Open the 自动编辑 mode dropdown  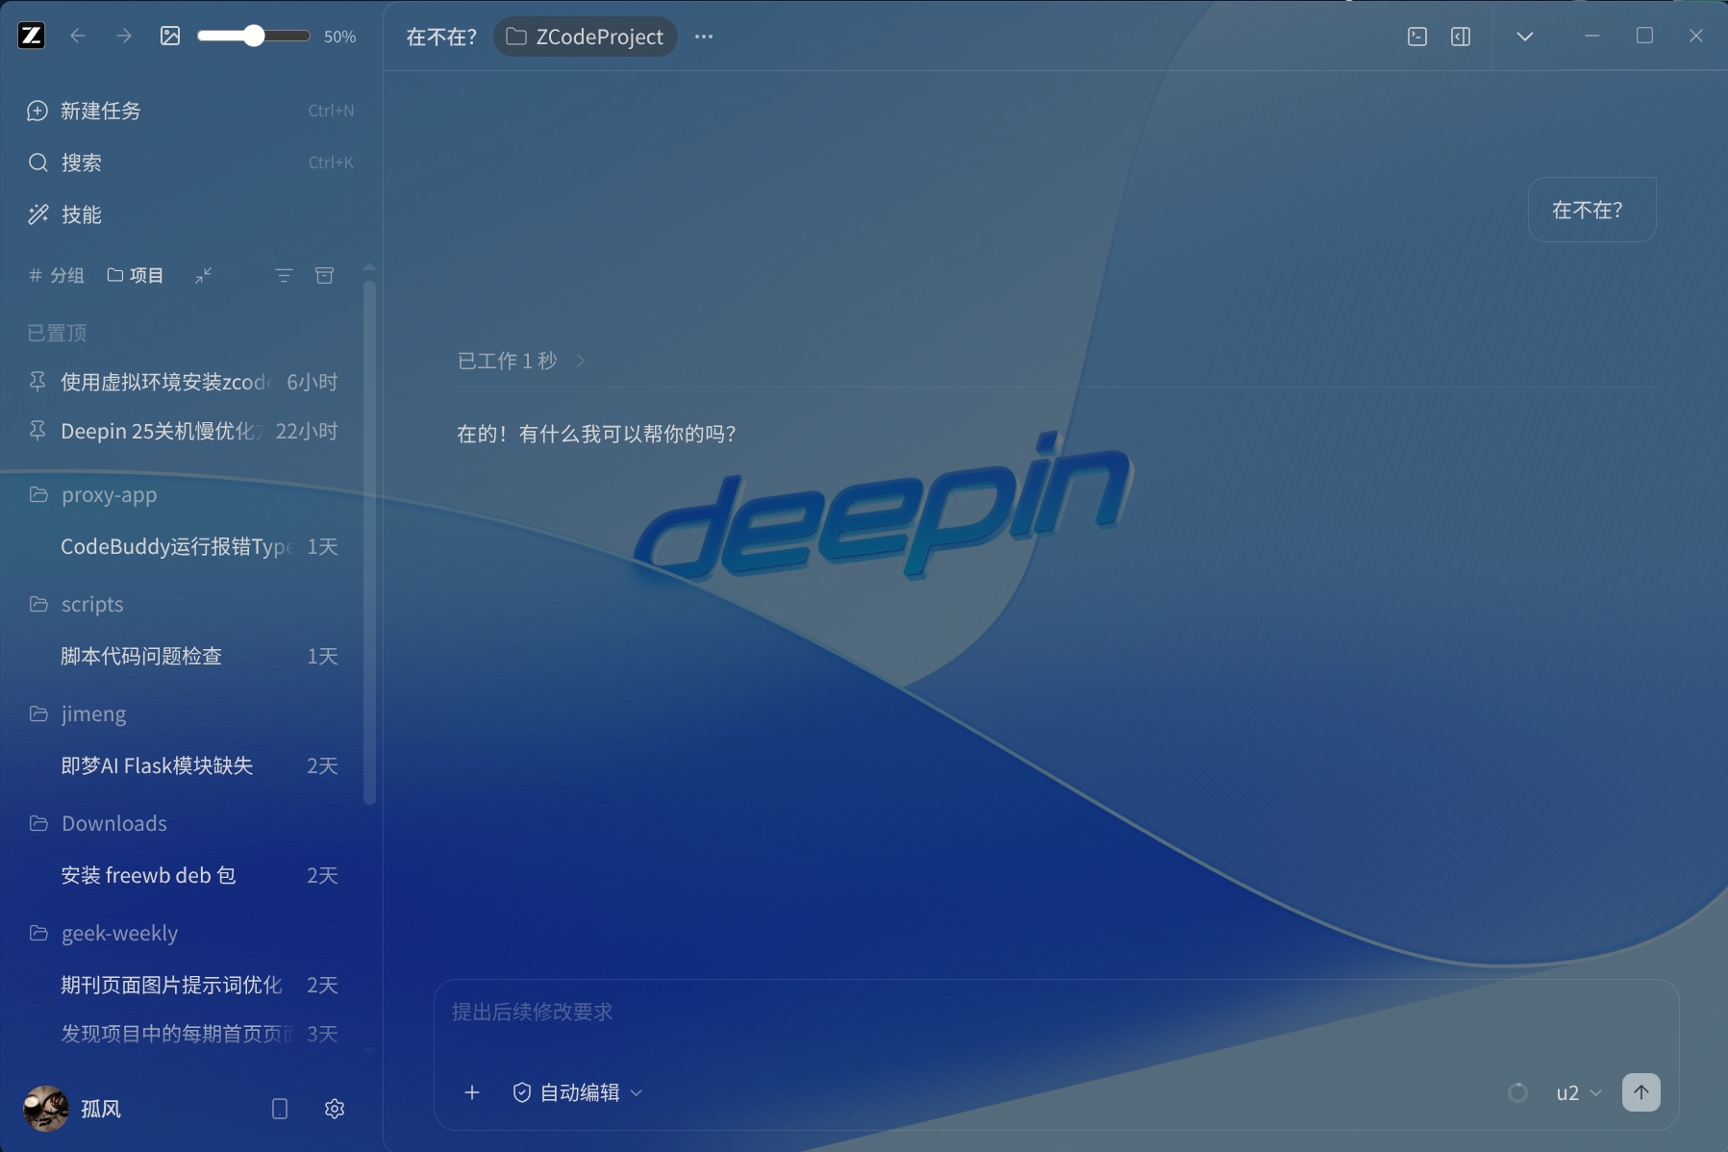(578, 1092)
